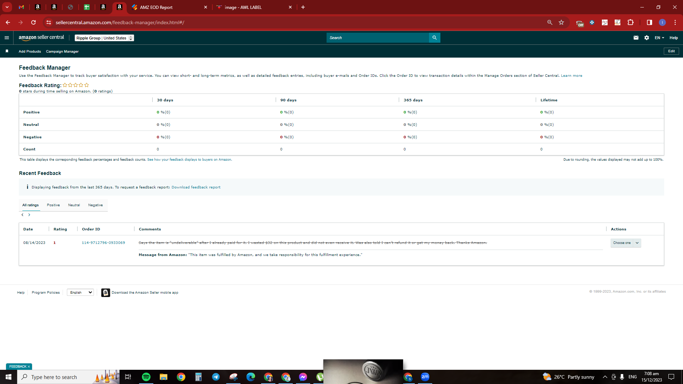Click the bookmark flag icon
Image resolution: width=683 pixels, height=384 pixels.
7,51
